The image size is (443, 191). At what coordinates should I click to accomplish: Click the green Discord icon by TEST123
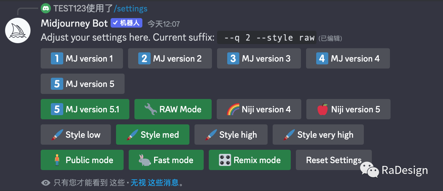point(46,8)
